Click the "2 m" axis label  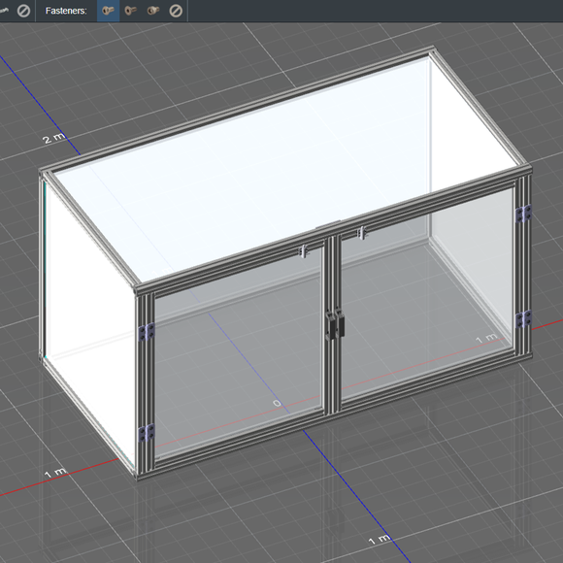point(53,138)
